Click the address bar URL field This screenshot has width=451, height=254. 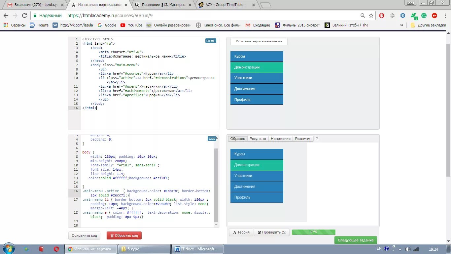211,16
